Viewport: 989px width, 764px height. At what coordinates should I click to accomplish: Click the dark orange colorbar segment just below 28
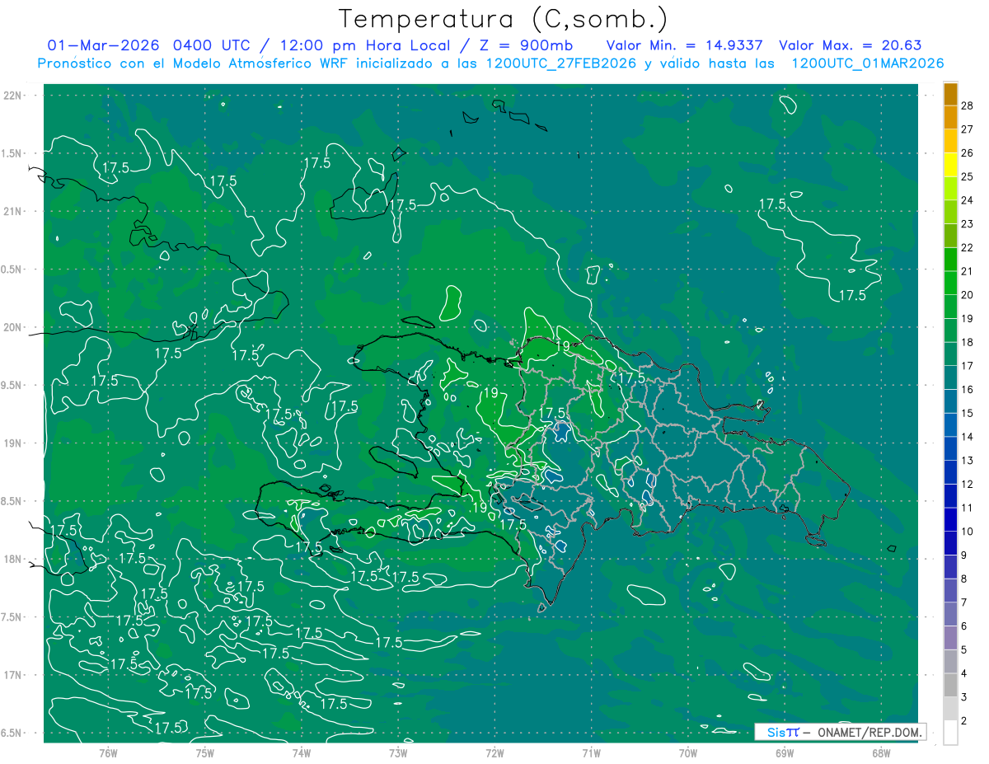(x=950, y=117)
